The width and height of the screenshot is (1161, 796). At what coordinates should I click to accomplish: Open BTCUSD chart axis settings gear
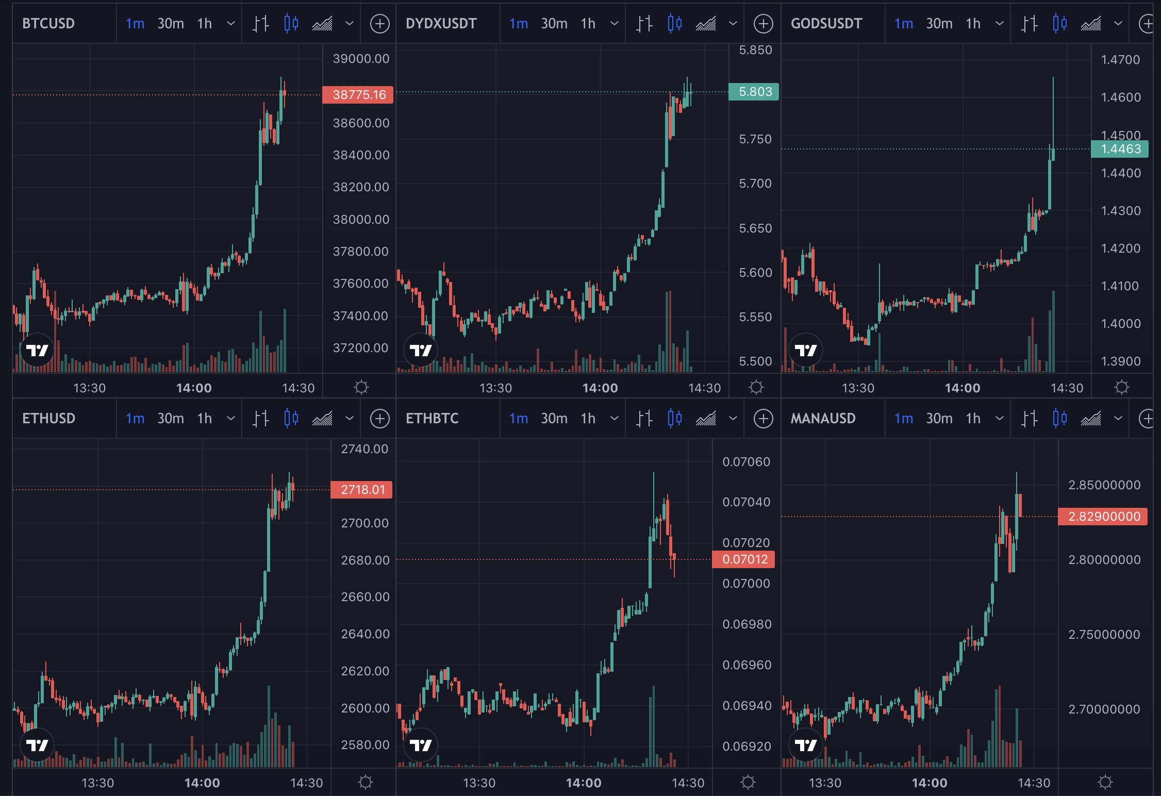click(361, 387)
